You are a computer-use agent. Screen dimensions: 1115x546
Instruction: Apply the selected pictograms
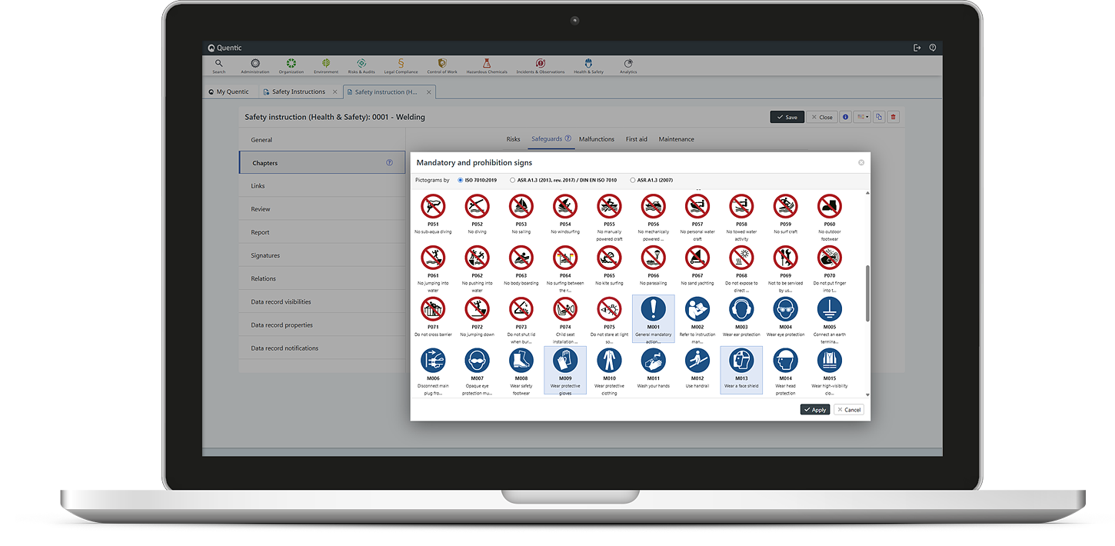tap(814, 409)
